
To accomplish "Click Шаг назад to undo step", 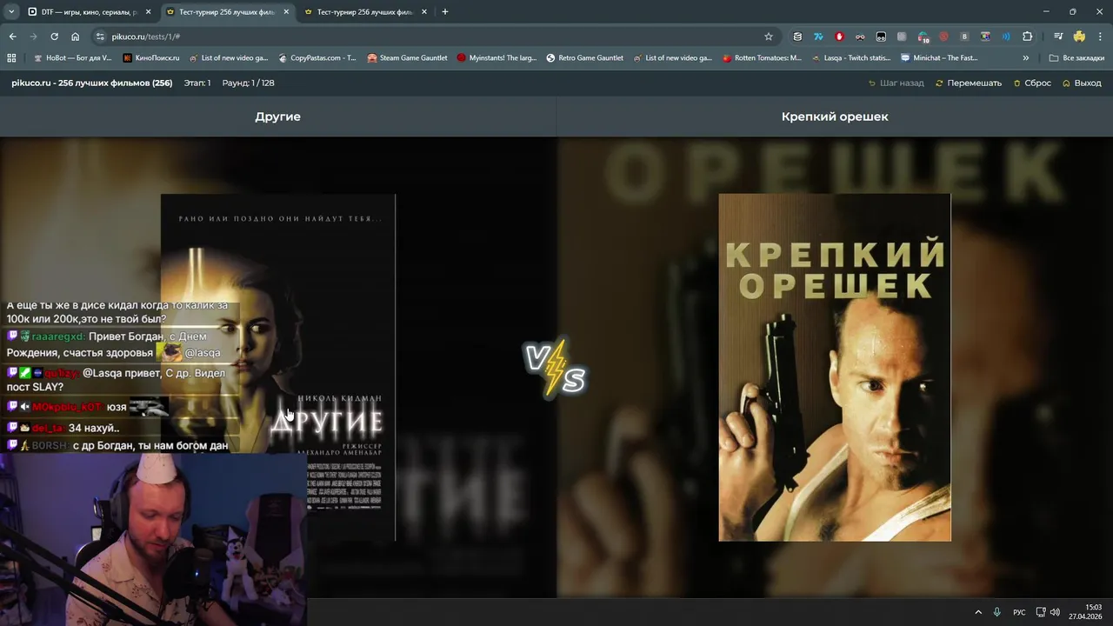I will (x=896, y=83).
